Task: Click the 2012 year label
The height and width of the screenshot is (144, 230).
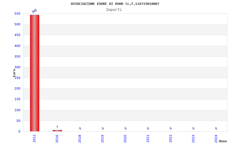Action: [34, 139]
